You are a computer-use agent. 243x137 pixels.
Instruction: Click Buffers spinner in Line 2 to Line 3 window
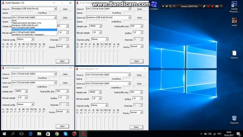point(141,98)
